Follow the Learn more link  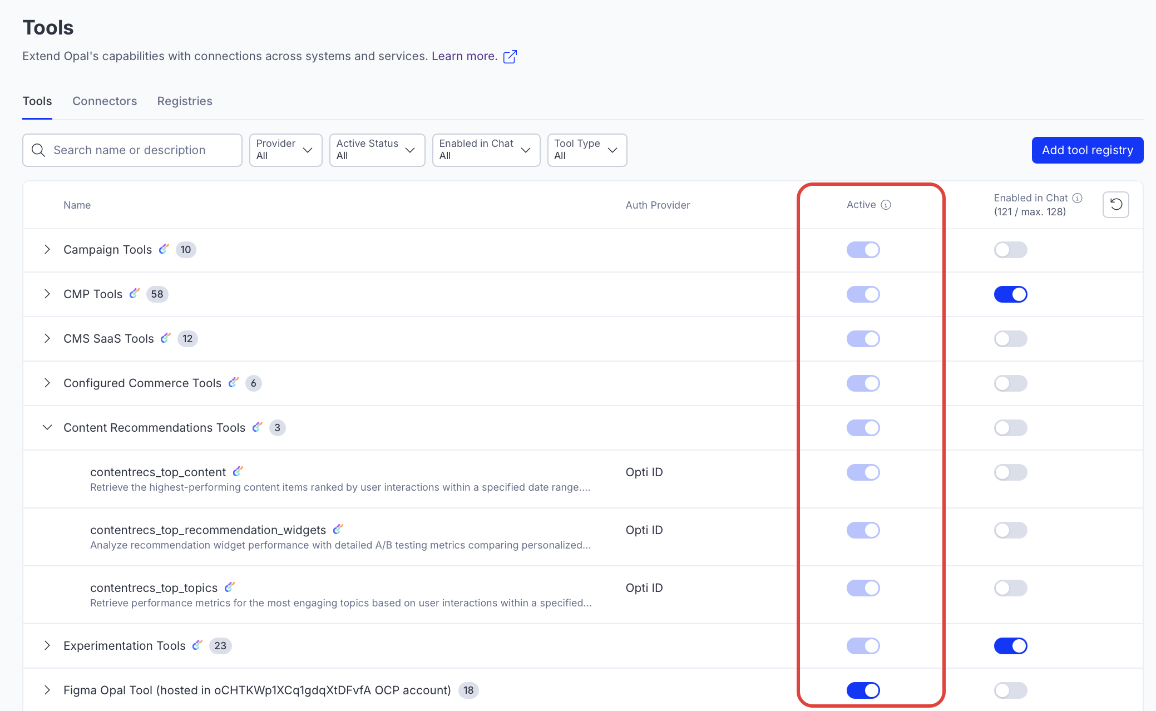pos(464,56)
